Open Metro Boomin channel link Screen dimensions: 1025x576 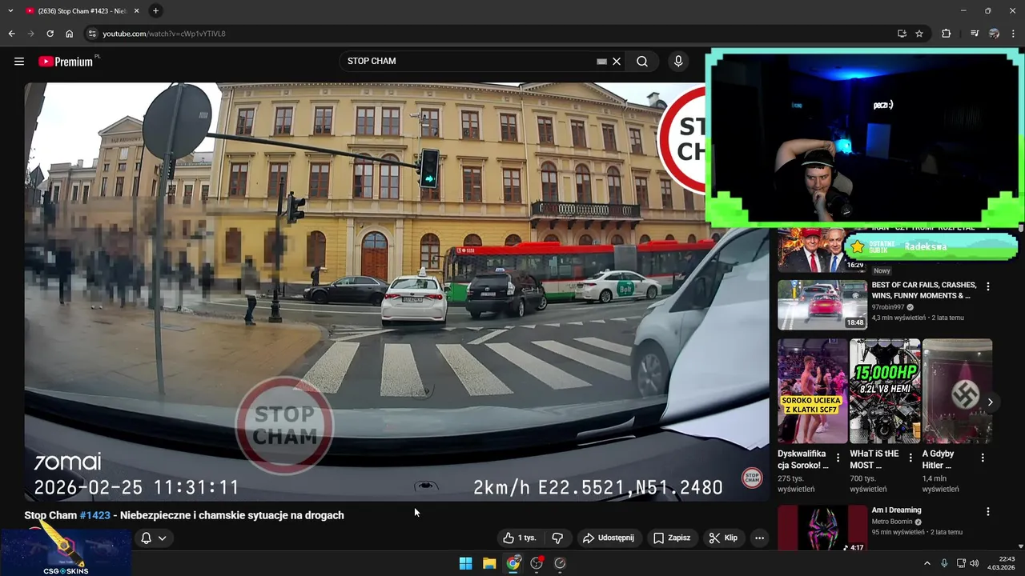point(893,522)
